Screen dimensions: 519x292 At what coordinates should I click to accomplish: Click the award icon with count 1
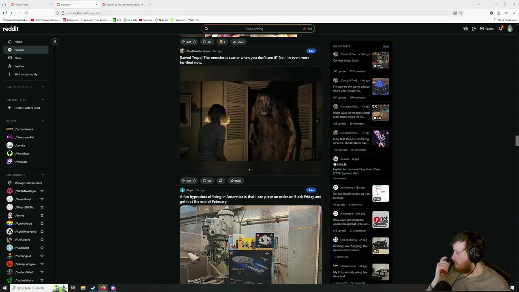(x=222, y=42)
